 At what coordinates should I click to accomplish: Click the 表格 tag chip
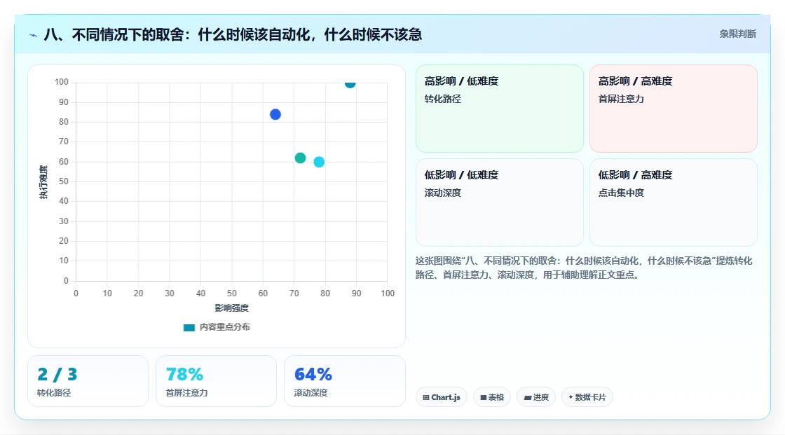[x=492, y=397]
